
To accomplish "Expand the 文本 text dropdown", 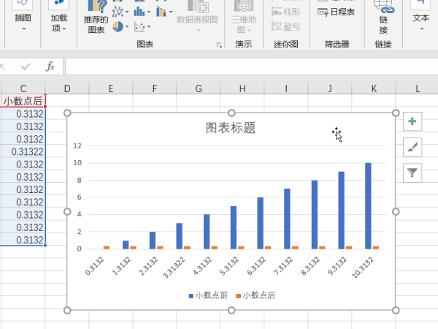I will pyautogui.click(x=422, y=29).
